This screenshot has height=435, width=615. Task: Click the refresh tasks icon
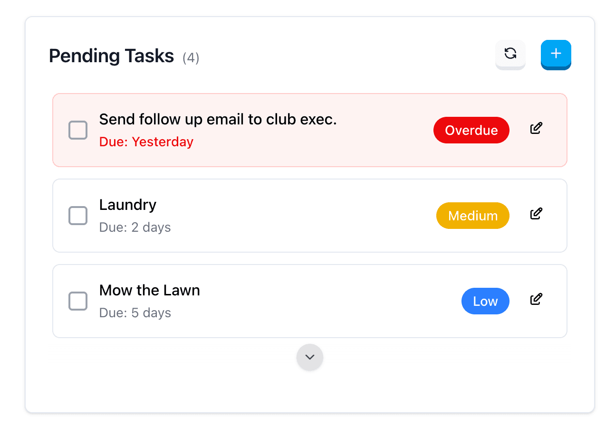pos(510,54)
